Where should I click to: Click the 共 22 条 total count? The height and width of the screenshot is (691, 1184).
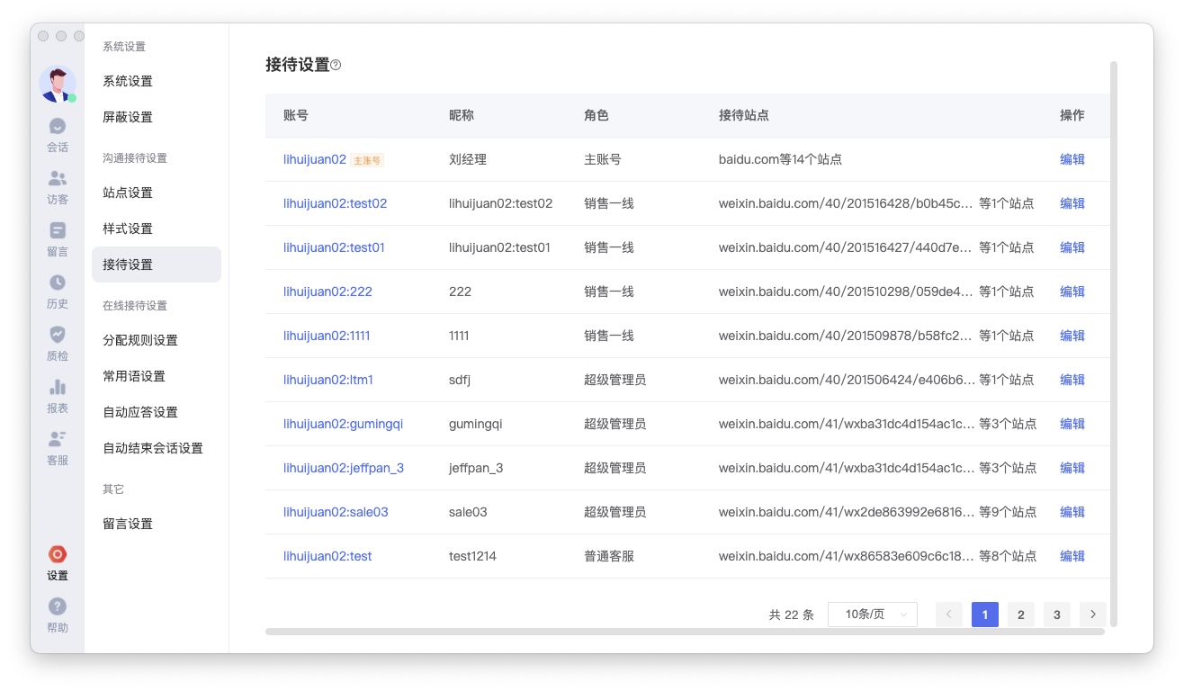[792, 615]
